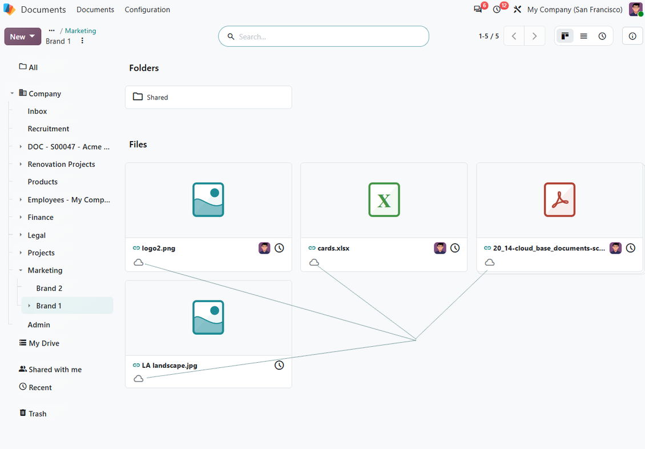
Task: Expand the Employees folder
Action: pos(21,199)
